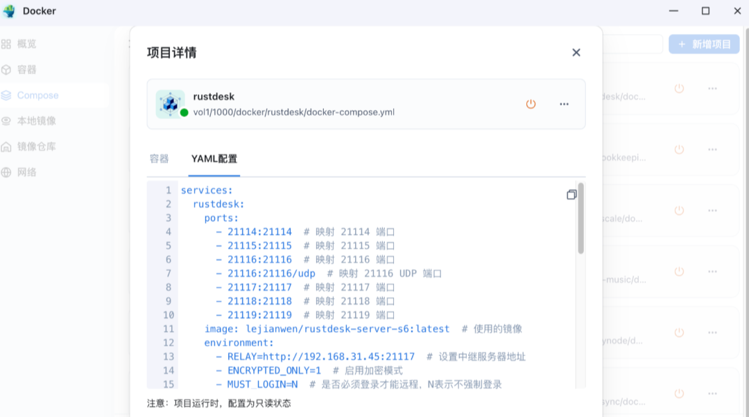Image resolution: width=749 pixels, height=417 pixels.
Task: Click the 容器 cube icon
Action: [x=6, y=70]
